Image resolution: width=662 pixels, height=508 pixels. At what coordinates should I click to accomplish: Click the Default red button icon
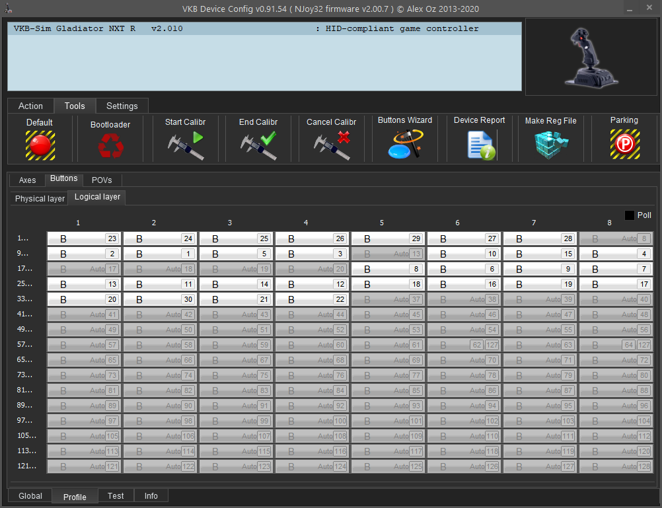click(x=40, y=145)
